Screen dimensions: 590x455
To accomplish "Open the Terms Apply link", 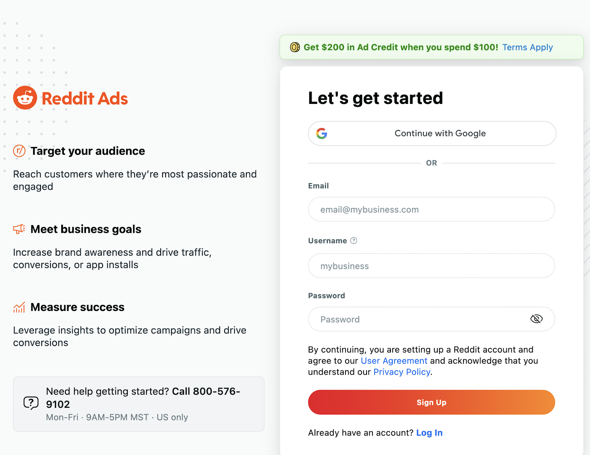I will pos(527,47).
